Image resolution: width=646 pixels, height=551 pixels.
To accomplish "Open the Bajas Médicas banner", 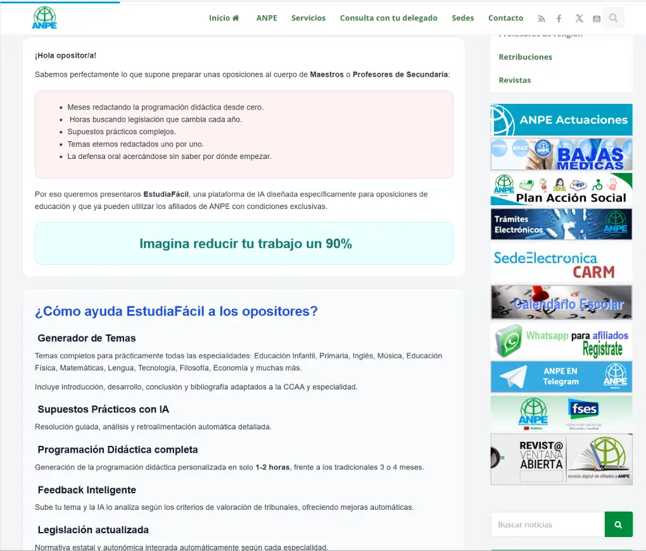I will (561, 154).
